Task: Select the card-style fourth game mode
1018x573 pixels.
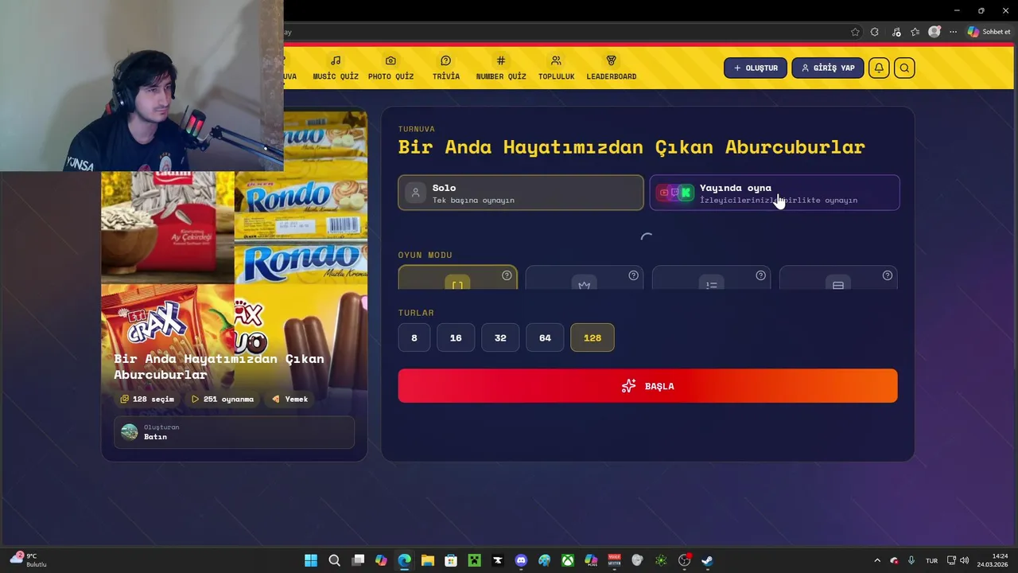Action: tap(838, 278)
